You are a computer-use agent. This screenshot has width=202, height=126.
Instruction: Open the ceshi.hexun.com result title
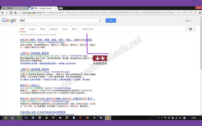(56, 40)
